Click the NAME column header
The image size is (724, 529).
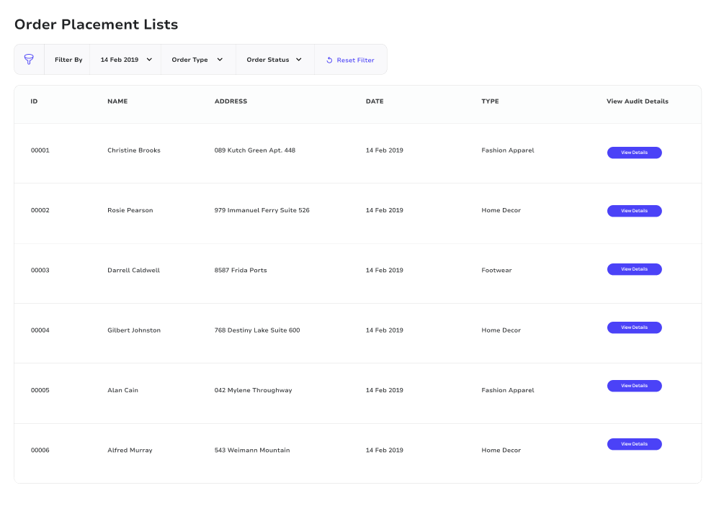[117, 101]
